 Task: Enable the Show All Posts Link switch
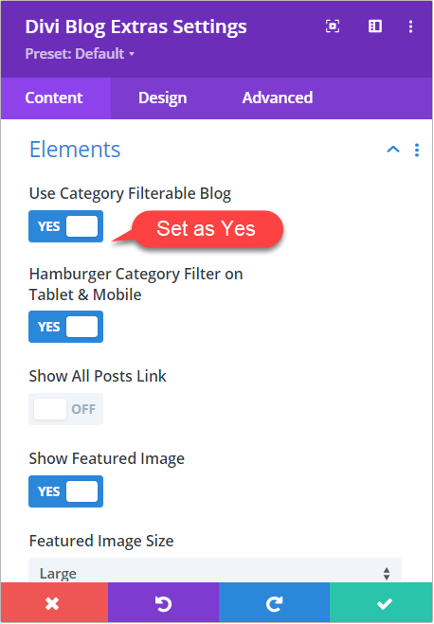pyautogui.click(x=65, y=409)
